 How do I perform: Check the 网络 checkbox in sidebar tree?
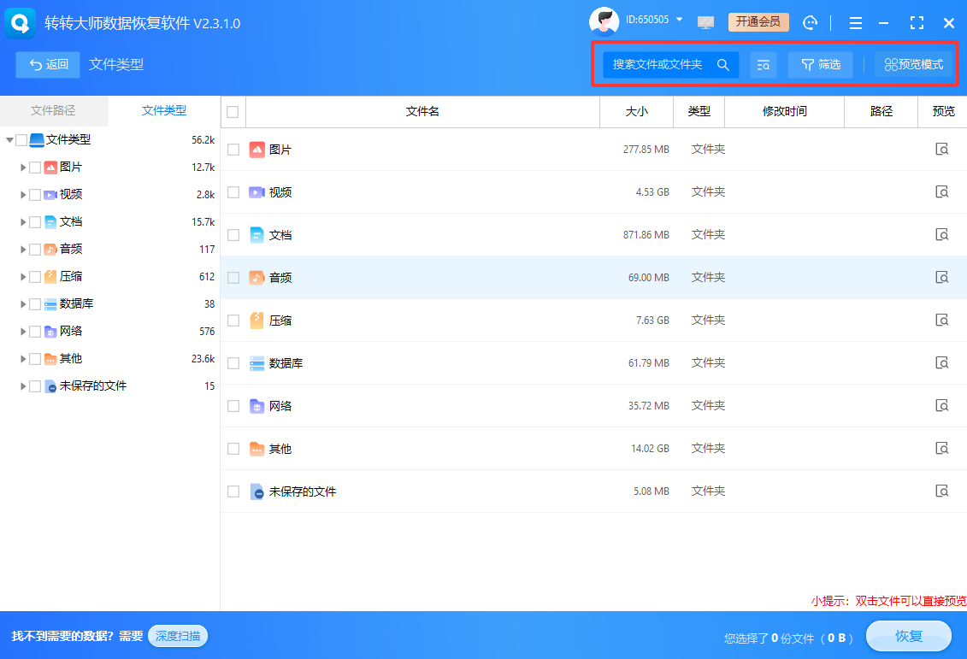pos(35,332)
